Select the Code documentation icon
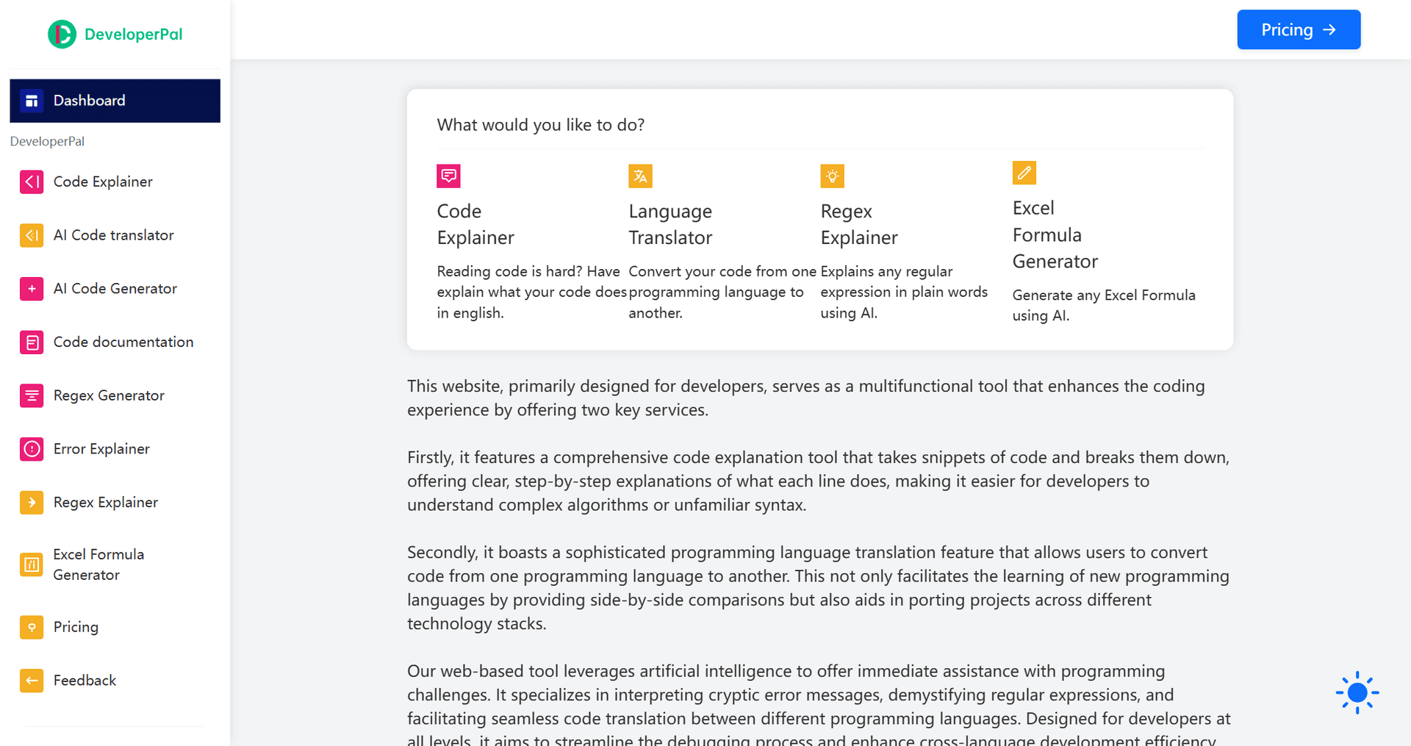The height and width of the screenshot is (746, 1411). pos(32,342)
